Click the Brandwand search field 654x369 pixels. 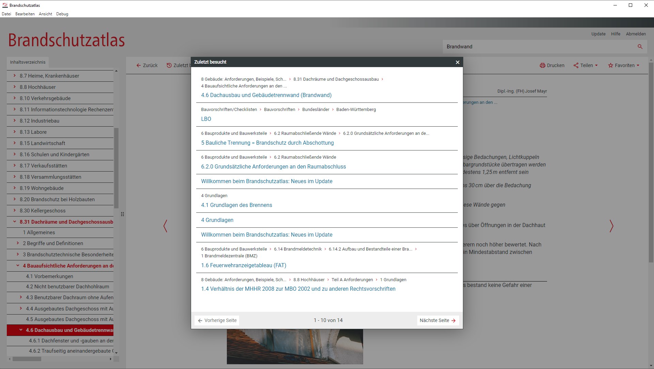pyautogui.click(x=538, y=47)
